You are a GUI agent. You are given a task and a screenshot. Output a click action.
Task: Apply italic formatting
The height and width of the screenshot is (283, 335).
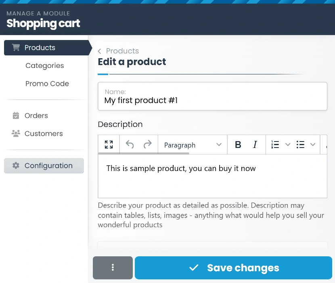[255, 145]
